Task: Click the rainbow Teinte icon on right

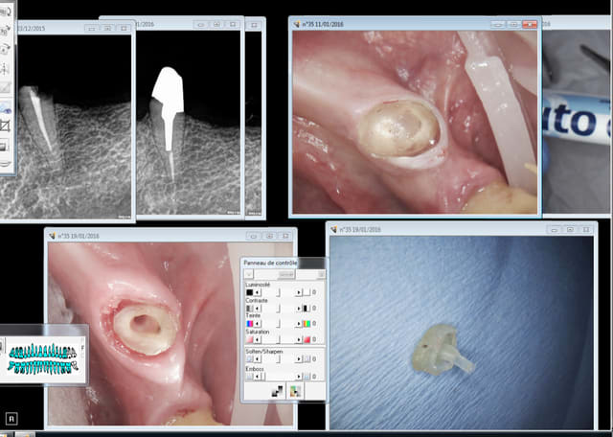Action: pos(306,324)
